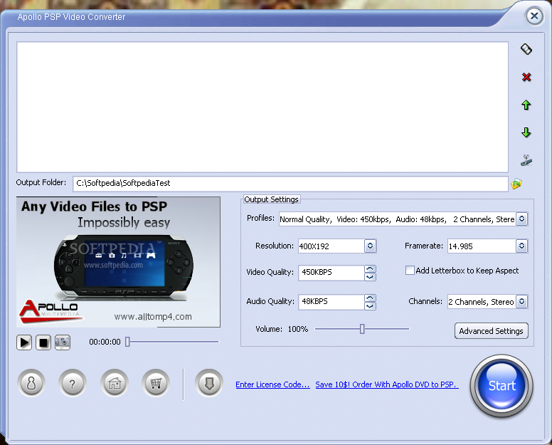Take a snapshot with the camera icon
Viewport: 552px width, 445px height.
[63, 342]
